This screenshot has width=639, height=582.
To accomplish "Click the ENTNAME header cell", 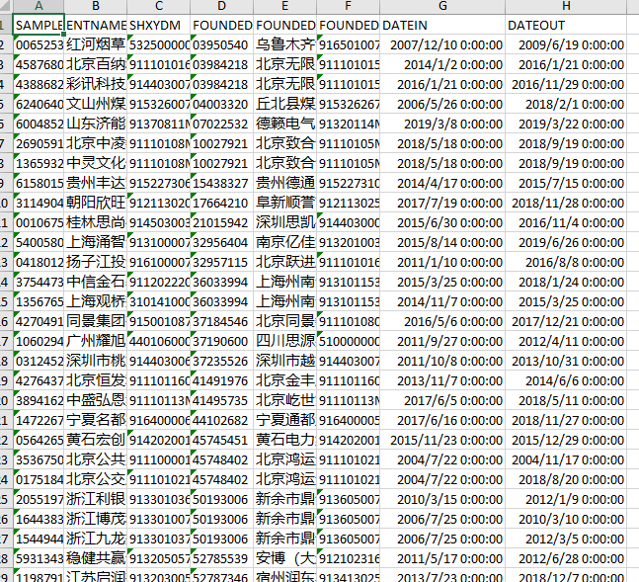I will [96, 25].
